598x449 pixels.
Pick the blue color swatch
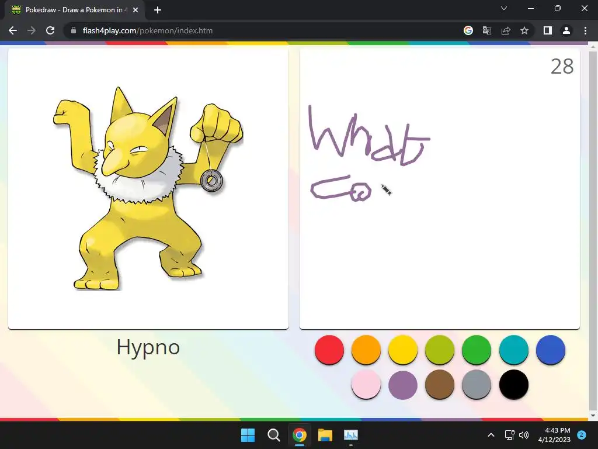[550, 350]
